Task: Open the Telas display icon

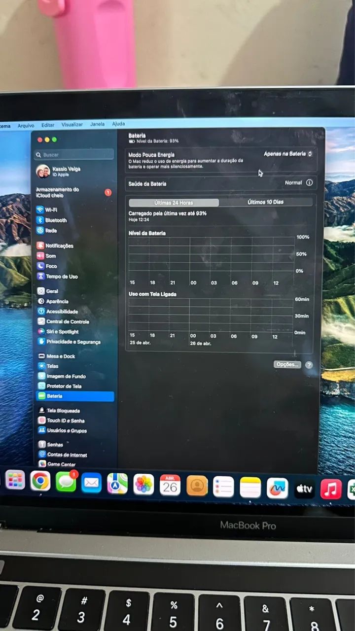Action: pyautogui.click(x=42, y=366)
